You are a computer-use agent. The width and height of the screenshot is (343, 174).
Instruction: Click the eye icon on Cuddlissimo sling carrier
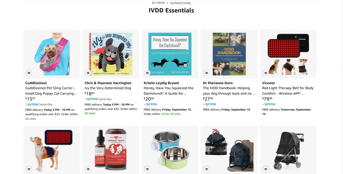[x=29, y=73]
